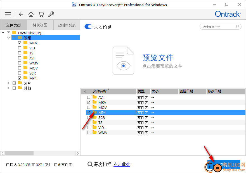Select 照片 in the tree
Image resolution: width=246 pixels, height=173 pixels.
coord(27,83)
